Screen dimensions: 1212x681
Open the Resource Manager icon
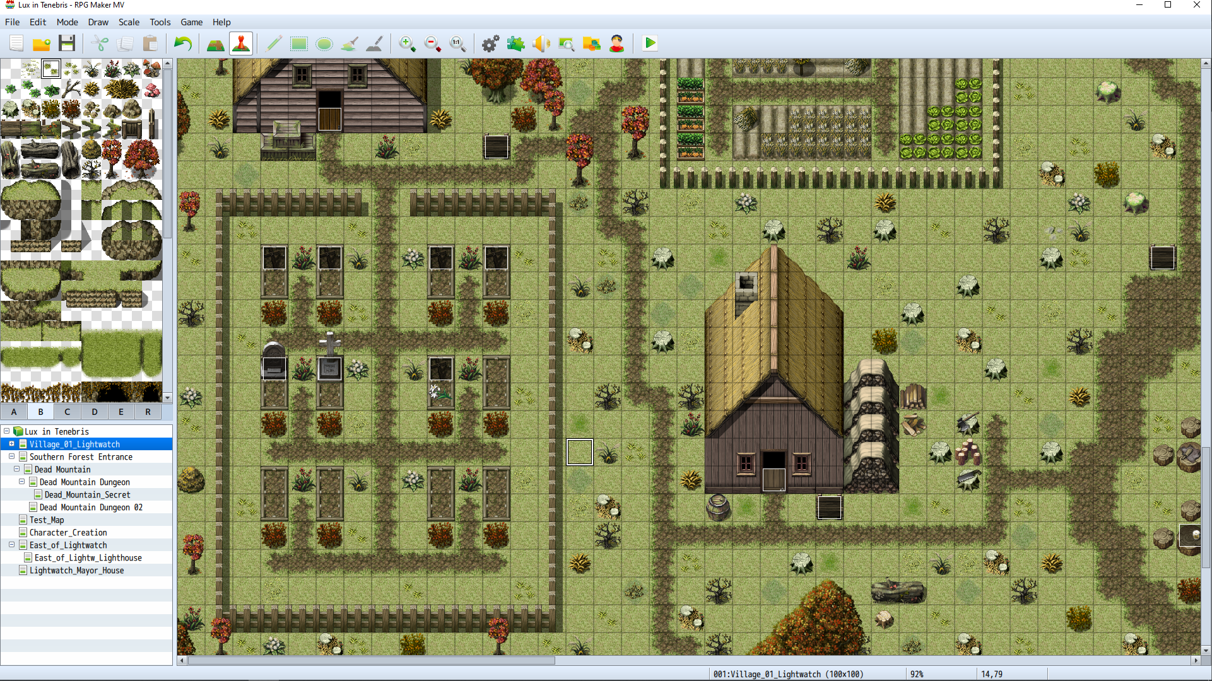[592, 44]
